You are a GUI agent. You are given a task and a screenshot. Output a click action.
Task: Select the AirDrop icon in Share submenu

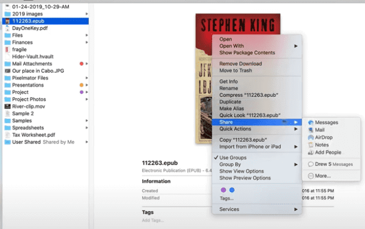pyautogui.click(x=310, y=137)
